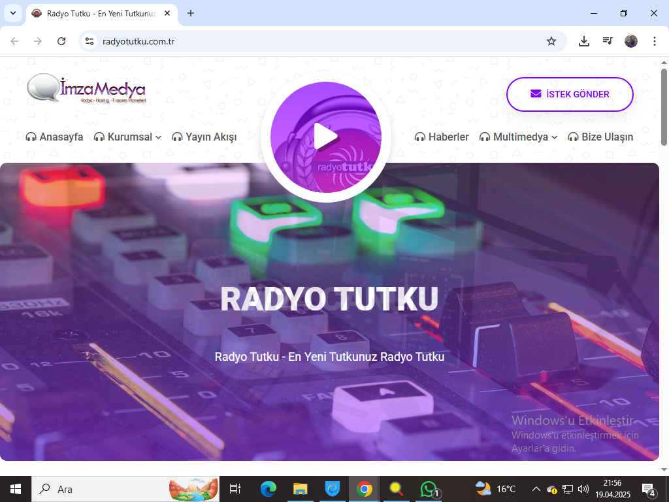Click the 'En Yeni Tutkunuz Radyo Tutku' slogan
669x502 pixels.
point(366,356)
